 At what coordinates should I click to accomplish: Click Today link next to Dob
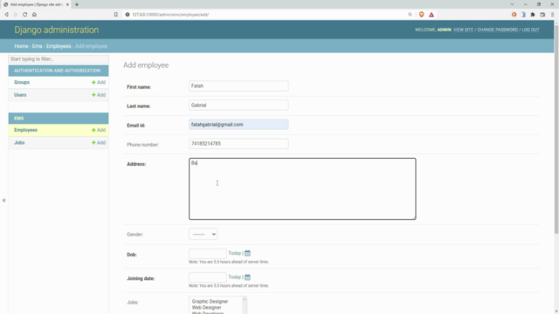235,253
